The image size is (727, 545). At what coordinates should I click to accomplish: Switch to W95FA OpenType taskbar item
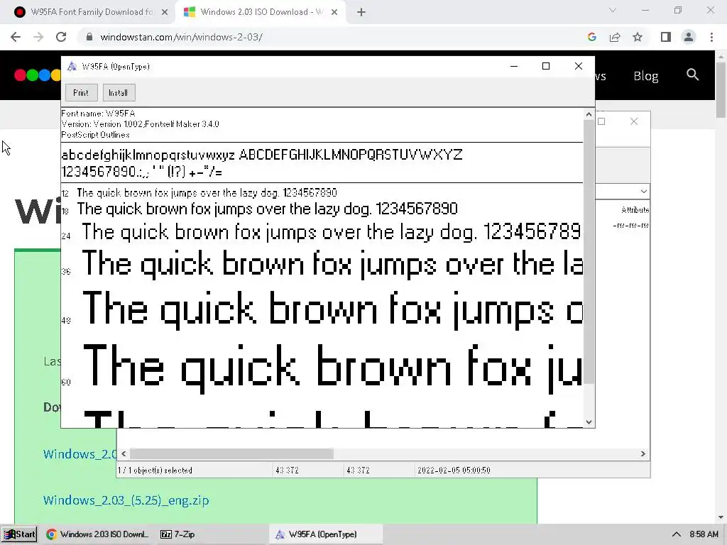[x=326, y=534]
